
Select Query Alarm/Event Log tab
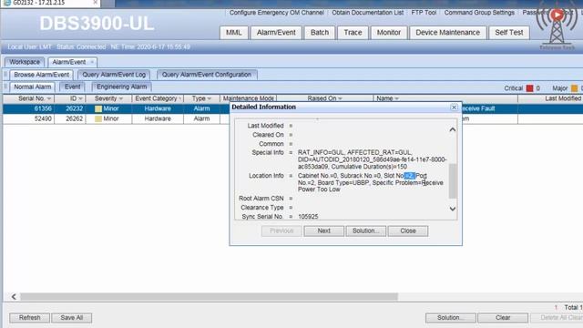[x=114, y=75]
